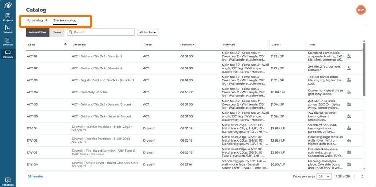Open the settings icon for row ACT-05
This screenshot has width=376, height=187.
(349, 104)
